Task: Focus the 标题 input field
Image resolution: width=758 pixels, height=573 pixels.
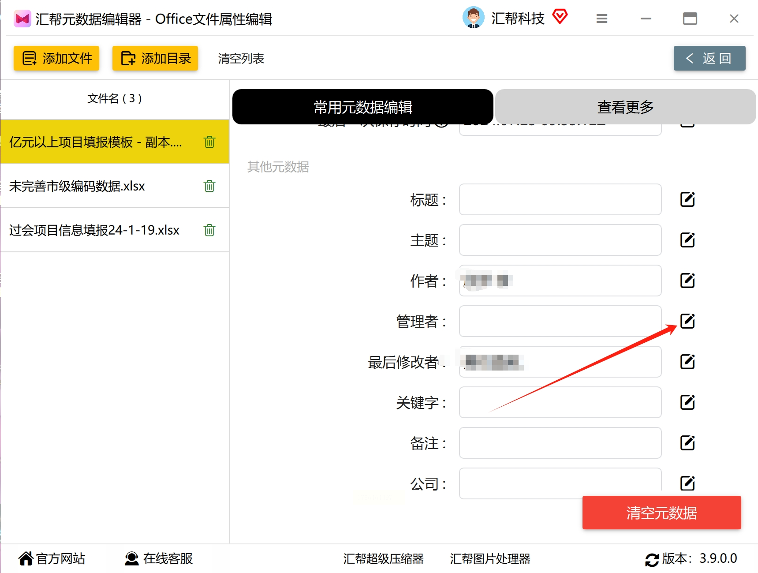Action: 560,199
